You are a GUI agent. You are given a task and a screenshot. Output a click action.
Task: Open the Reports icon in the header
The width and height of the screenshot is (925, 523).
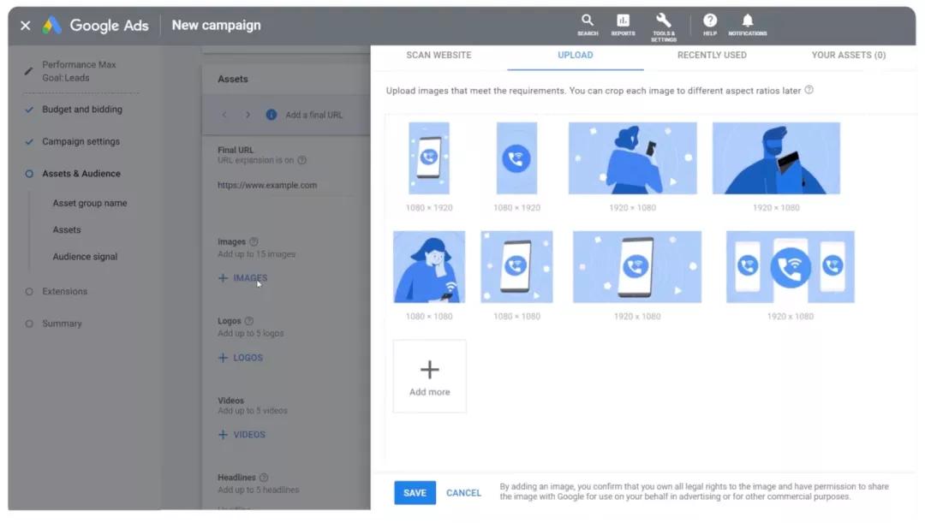tap(623, 26)
